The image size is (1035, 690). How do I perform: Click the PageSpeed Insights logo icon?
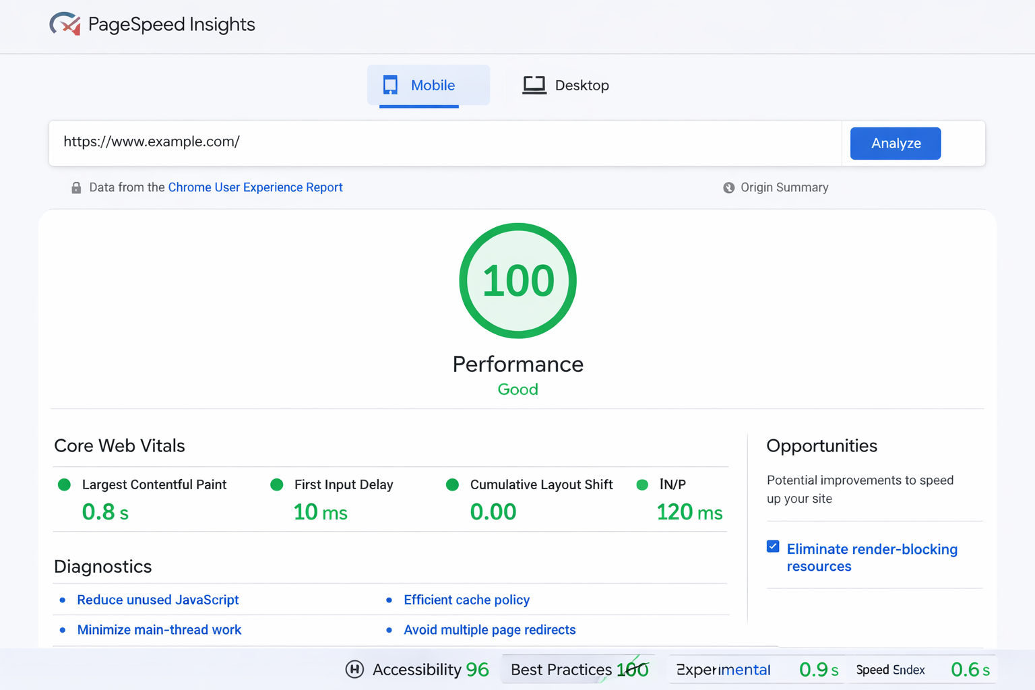pos(65,24)
